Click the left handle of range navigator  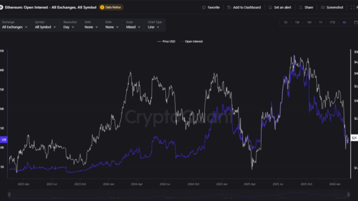pos(9,195)
